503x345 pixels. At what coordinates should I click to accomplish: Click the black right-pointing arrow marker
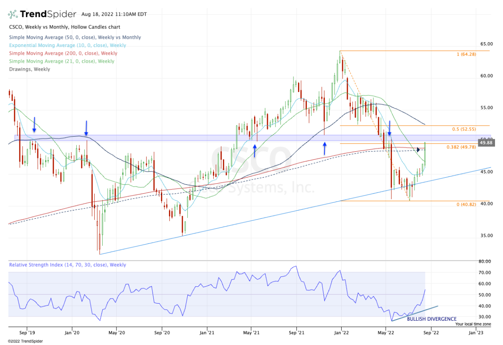pyautogui.click(x=418, y=150)
